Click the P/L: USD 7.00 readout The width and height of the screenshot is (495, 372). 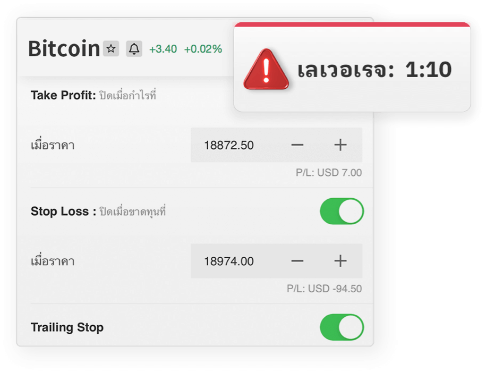click(x=329, y=172)
